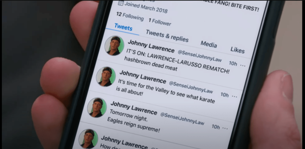Tap avatar on Tomorrow night tweet
This screenshot has height=149, width=305.
[x=97, y=107]
